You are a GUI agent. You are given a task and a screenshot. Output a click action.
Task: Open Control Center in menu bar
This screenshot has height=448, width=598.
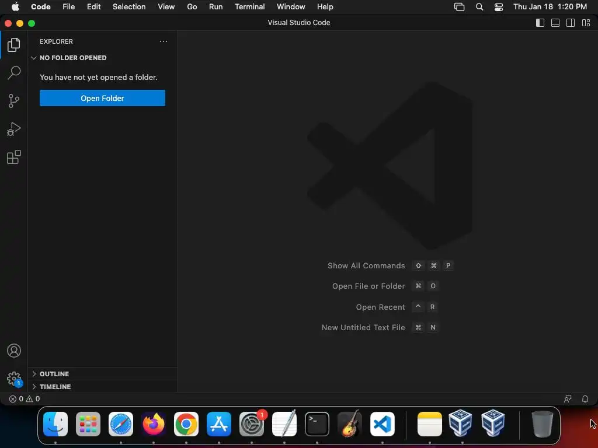499,7
